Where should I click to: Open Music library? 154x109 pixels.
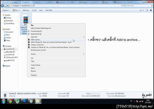click(7, 35)
